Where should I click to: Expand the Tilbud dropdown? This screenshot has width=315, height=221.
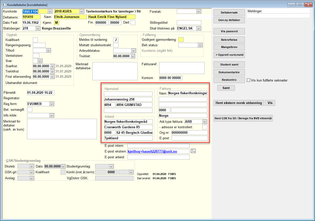[x=49, y=50]
